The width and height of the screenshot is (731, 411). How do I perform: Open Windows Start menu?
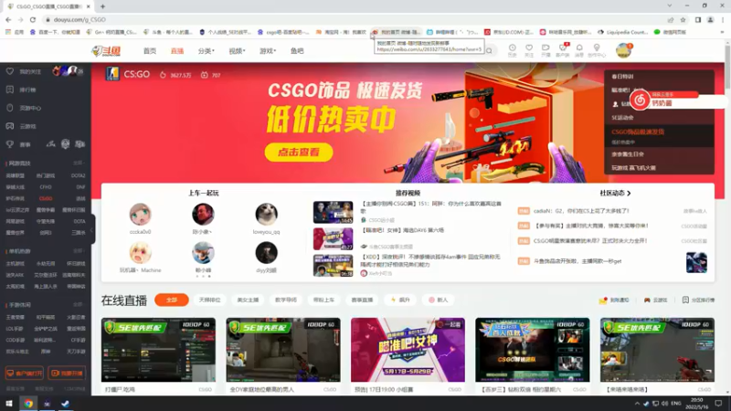tap(9, 404)
